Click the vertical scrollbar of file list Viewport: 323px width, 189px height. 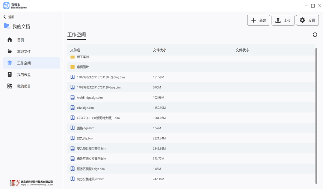pos(316,116)
